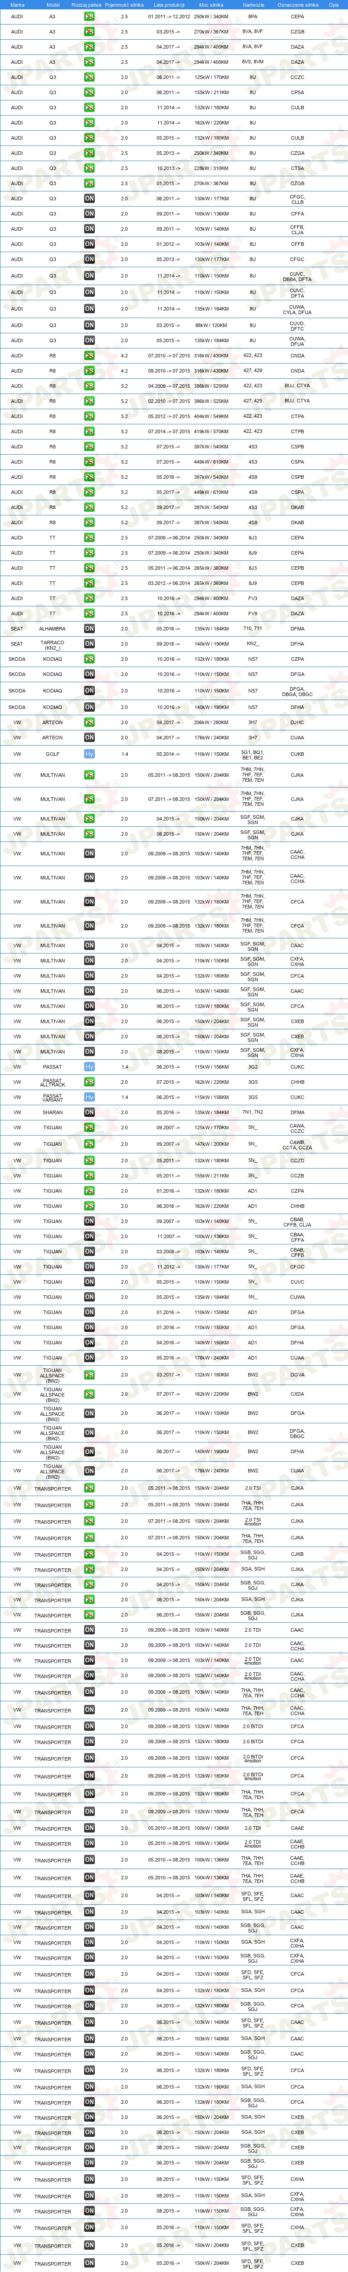The height and width of the screenshot is (2272, 348).
Task: Click the 419kW / 570KM power cell
Action: (x=211, y=431)
